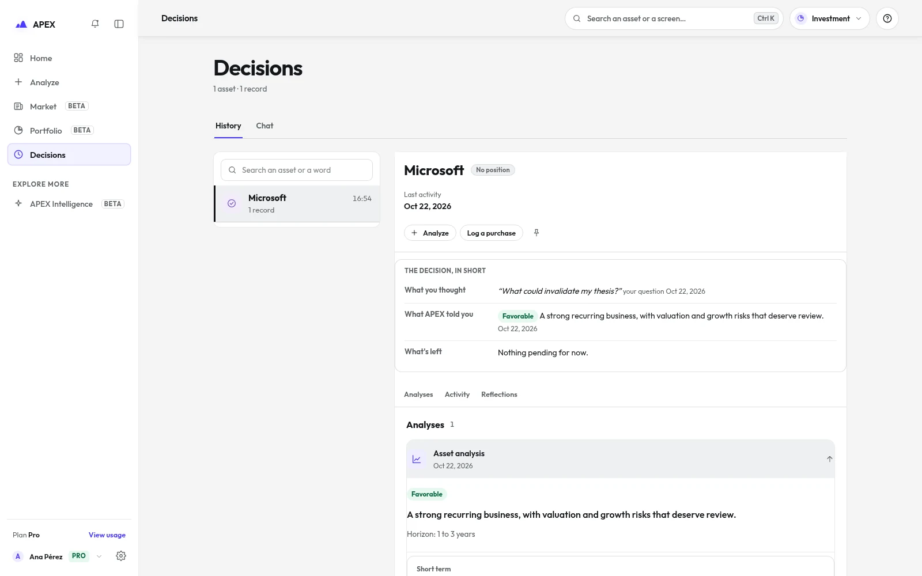Click the Home grid icon in sidebar

click(x=18, y=58)
